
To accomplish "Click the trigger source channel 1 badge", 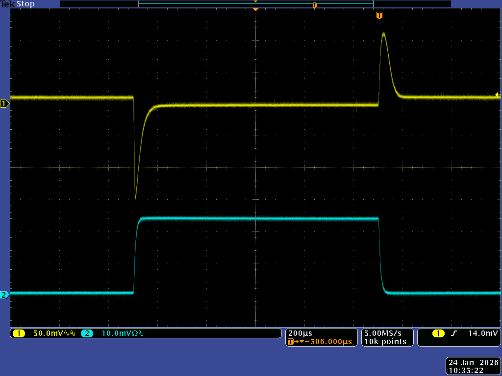I will point(439,333).
